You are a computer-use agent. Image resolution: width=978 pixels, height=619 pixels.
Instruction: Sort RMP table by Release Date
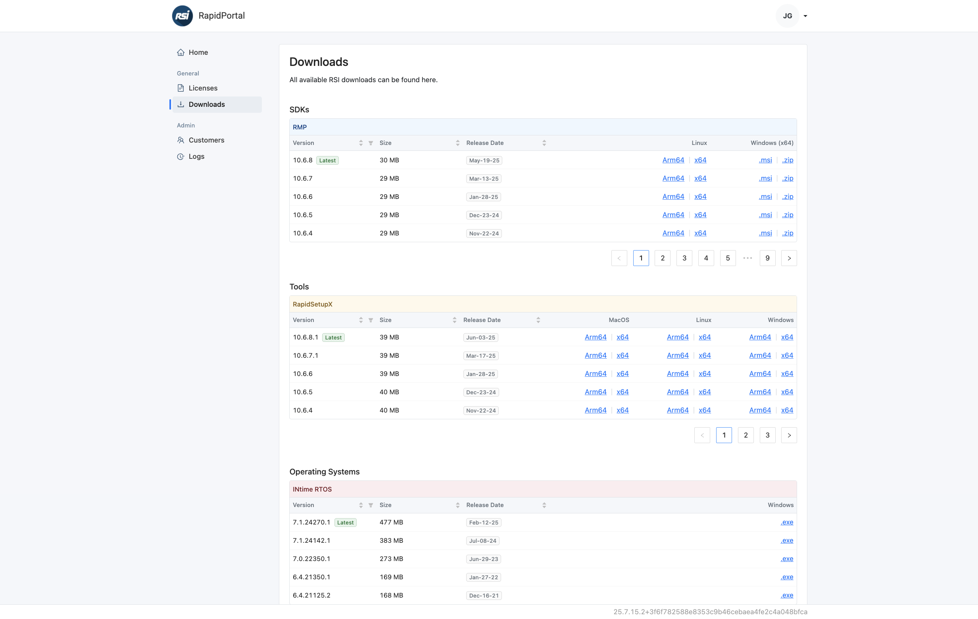[544, 143]
